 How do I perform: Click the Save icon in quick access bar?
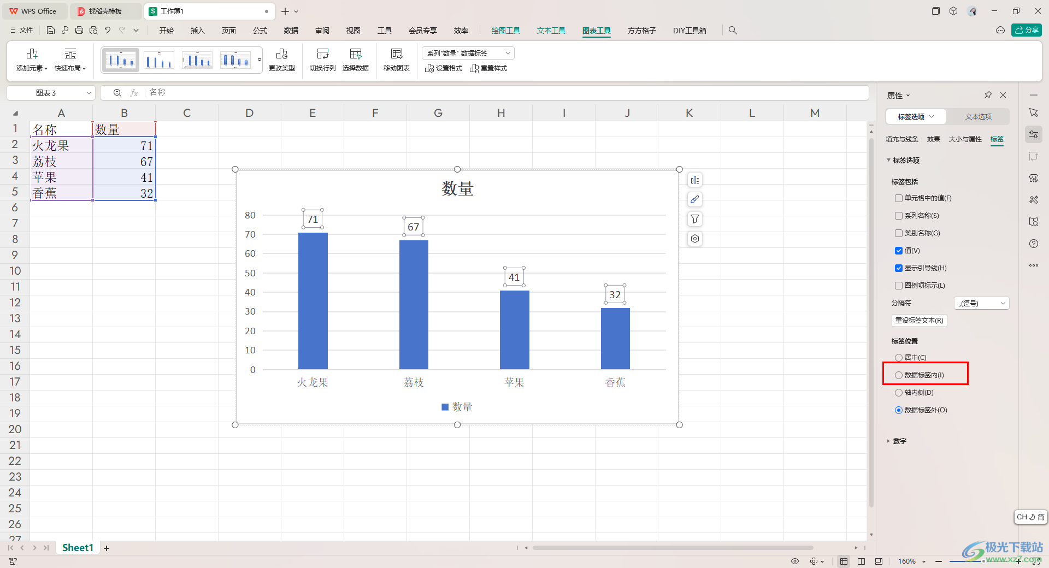(x=51, y=31)
